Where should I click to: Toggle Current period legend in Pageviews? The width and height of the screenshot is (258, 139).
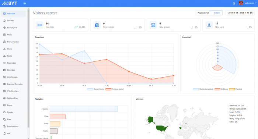(x=96, y=89)
